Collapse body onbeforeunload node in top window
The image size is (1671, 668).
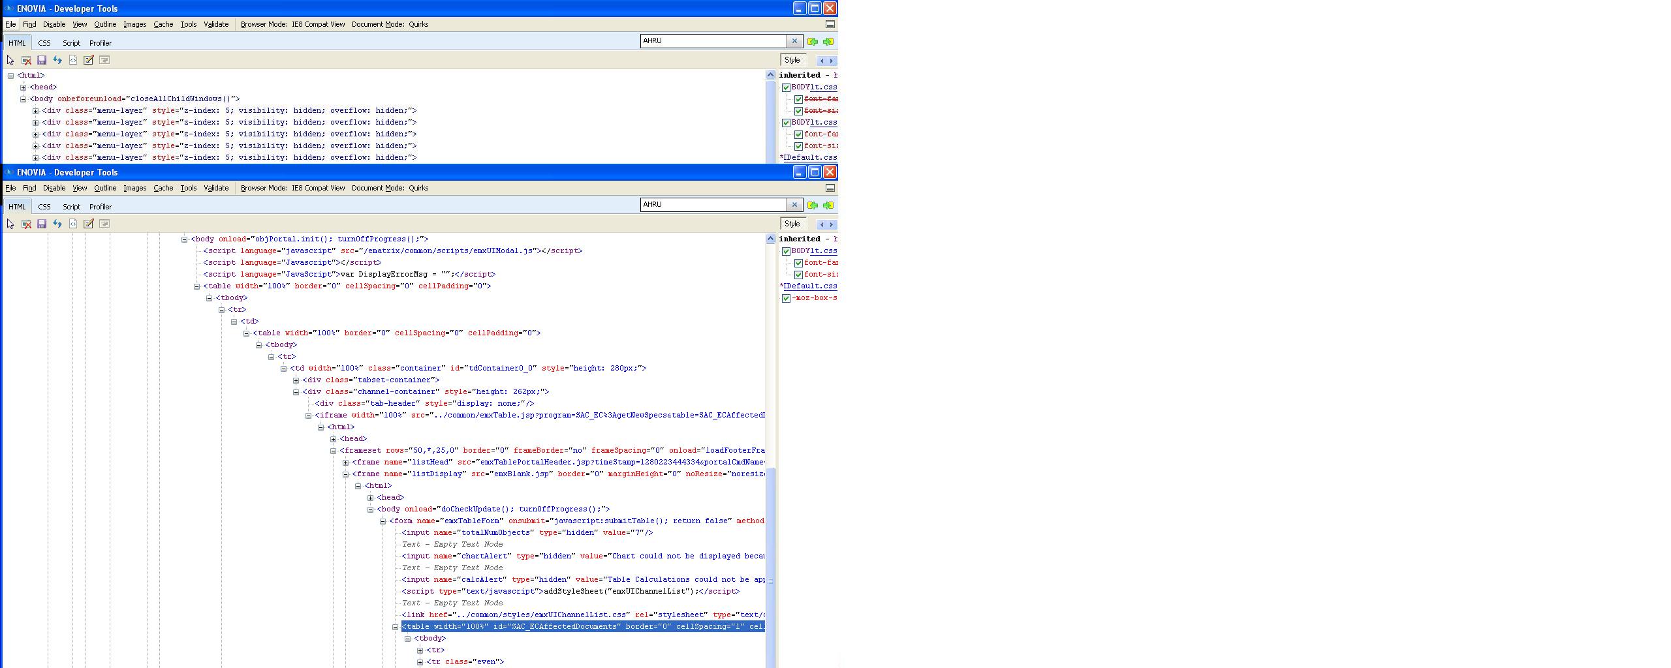23,99
